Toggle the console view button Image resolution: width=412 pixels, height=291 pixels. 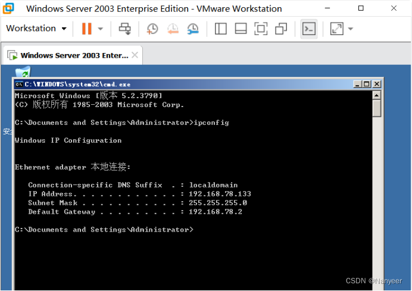(309, 29)
